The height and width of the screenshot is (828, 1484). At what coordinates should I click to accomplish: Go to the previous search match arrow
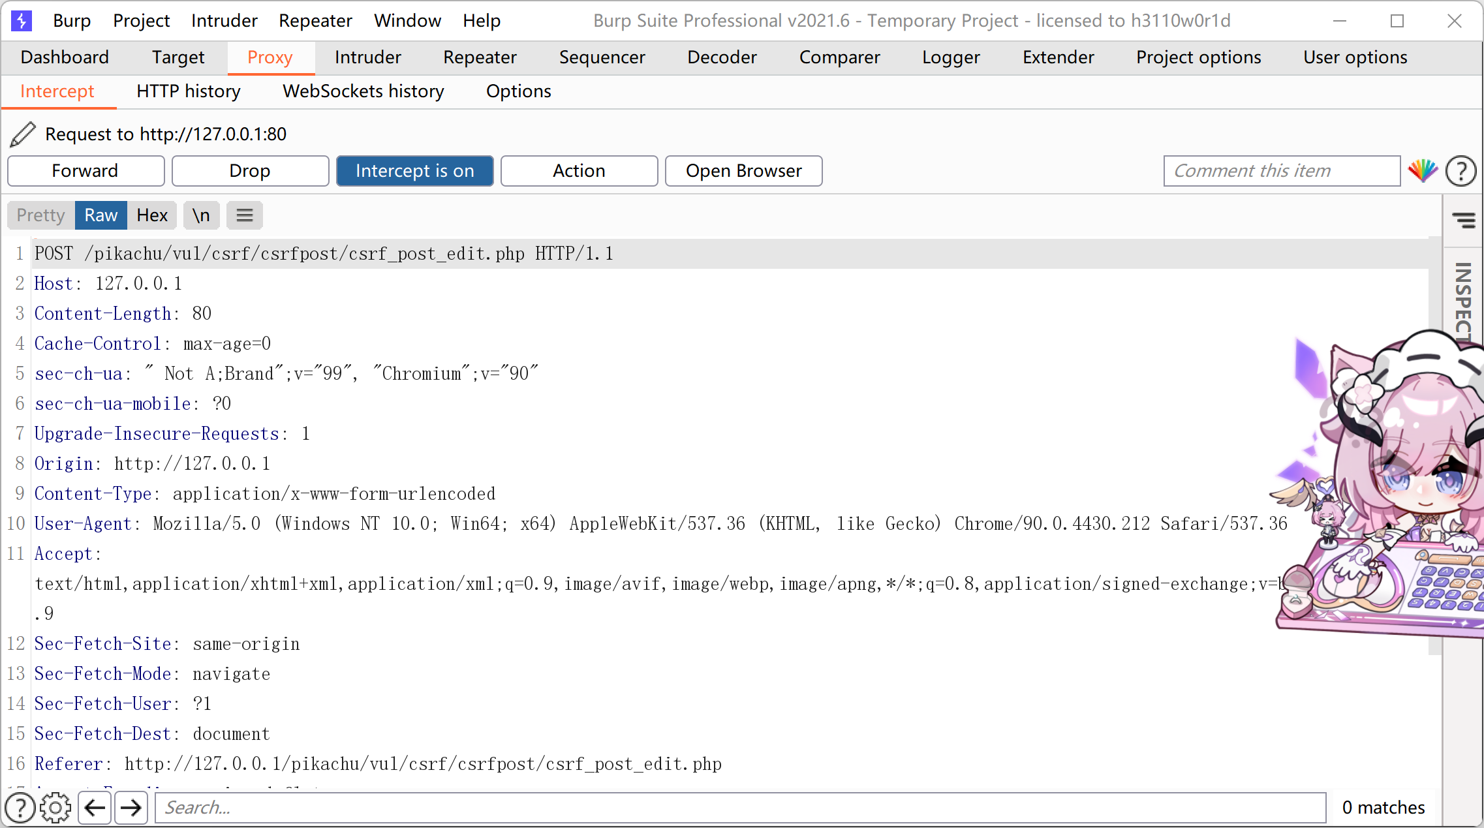pyautogui.click(x=95, y=808)
